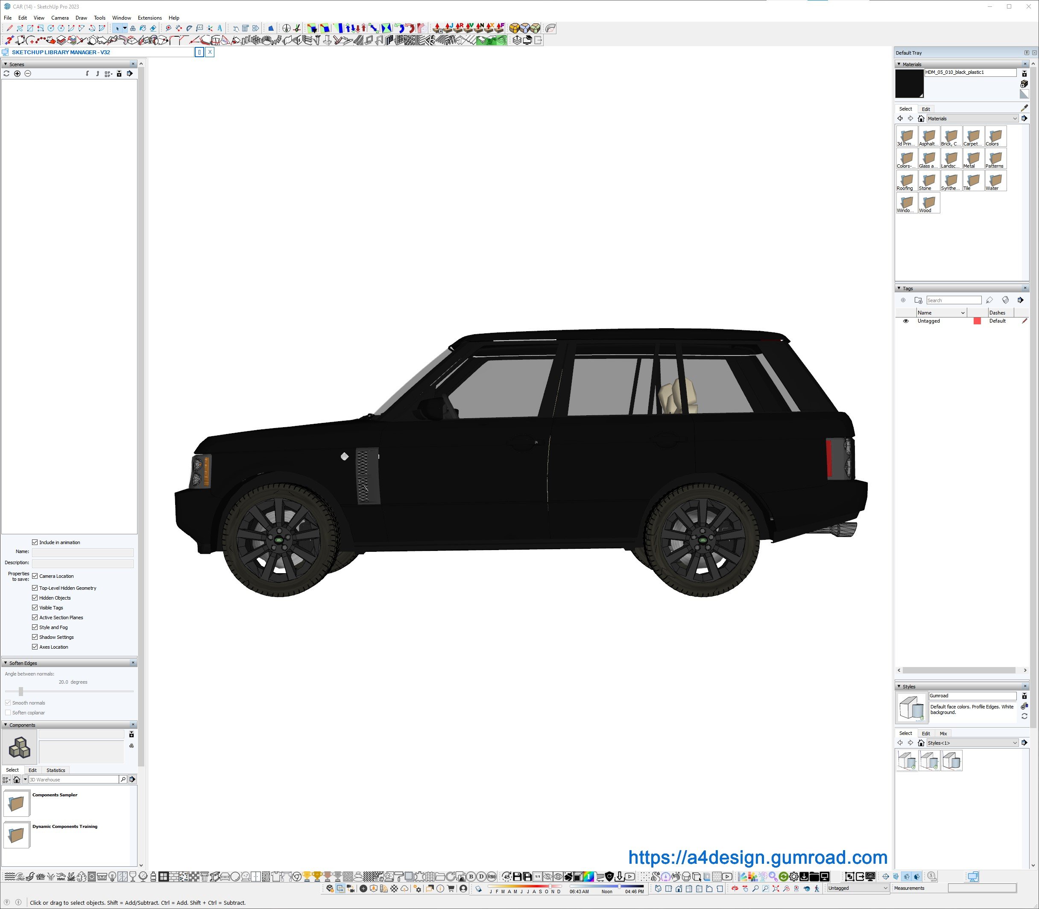
Task: Click the Add Scene plus icon
Action: click(x=17, y=73)
